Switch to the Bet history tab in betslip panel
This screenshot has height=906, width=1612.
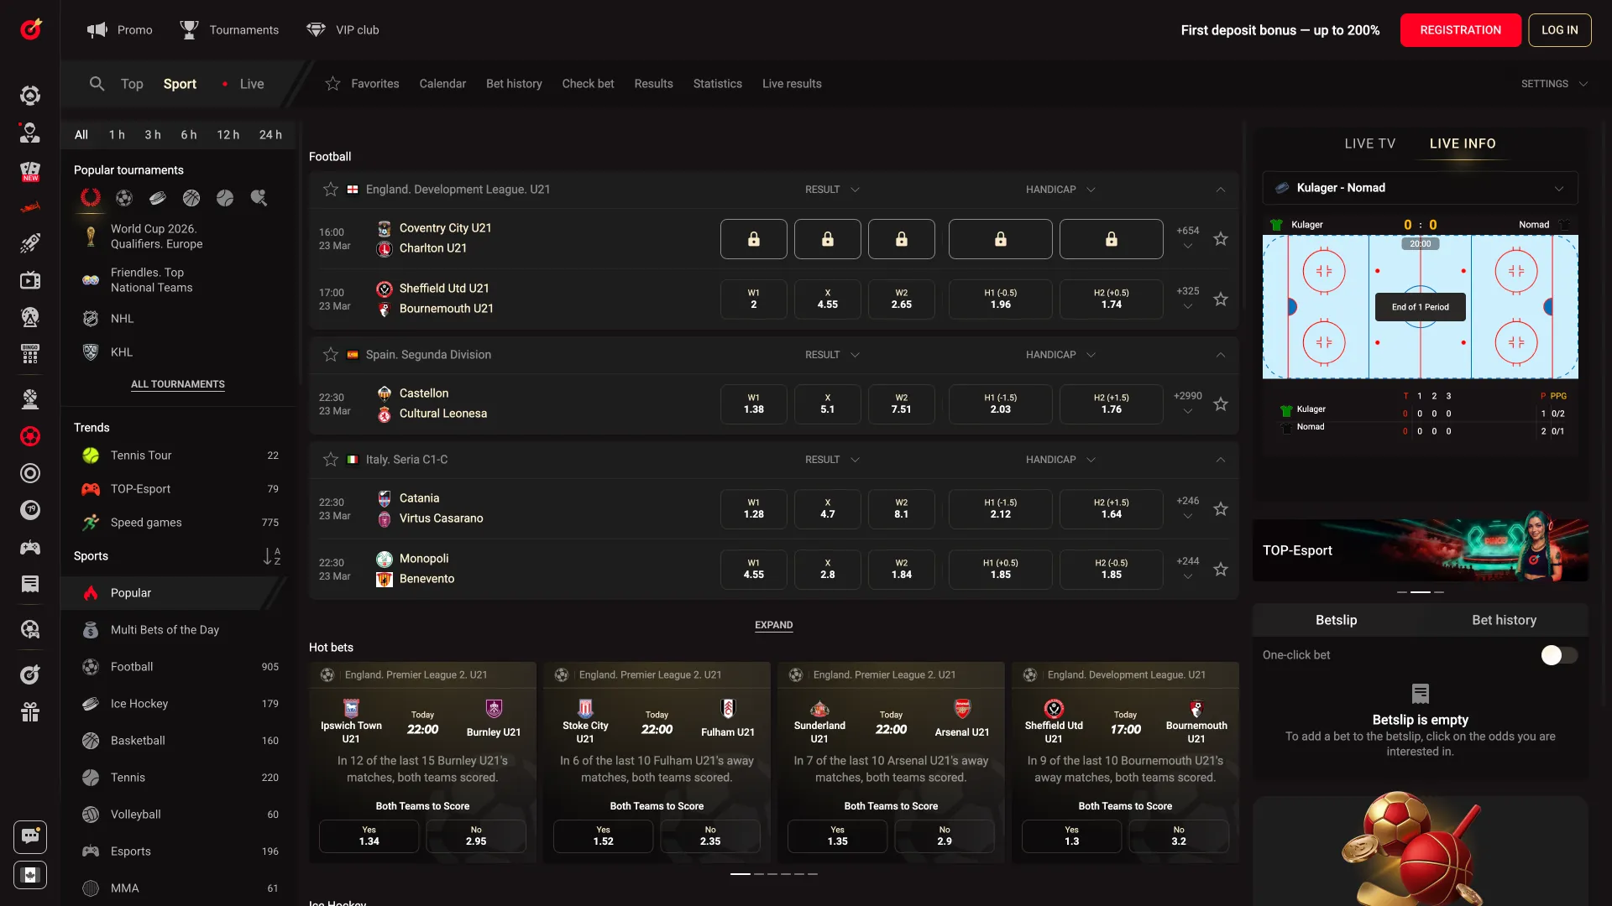[1503, 620]
